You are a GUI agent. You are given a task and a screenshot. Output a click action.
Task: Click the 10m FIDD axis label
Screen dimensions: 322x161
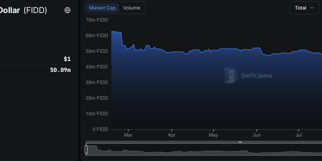[97, 113]
